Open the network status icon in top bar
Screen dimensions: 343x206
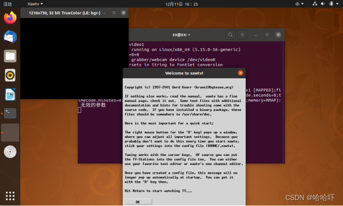(x=315, y=3)
